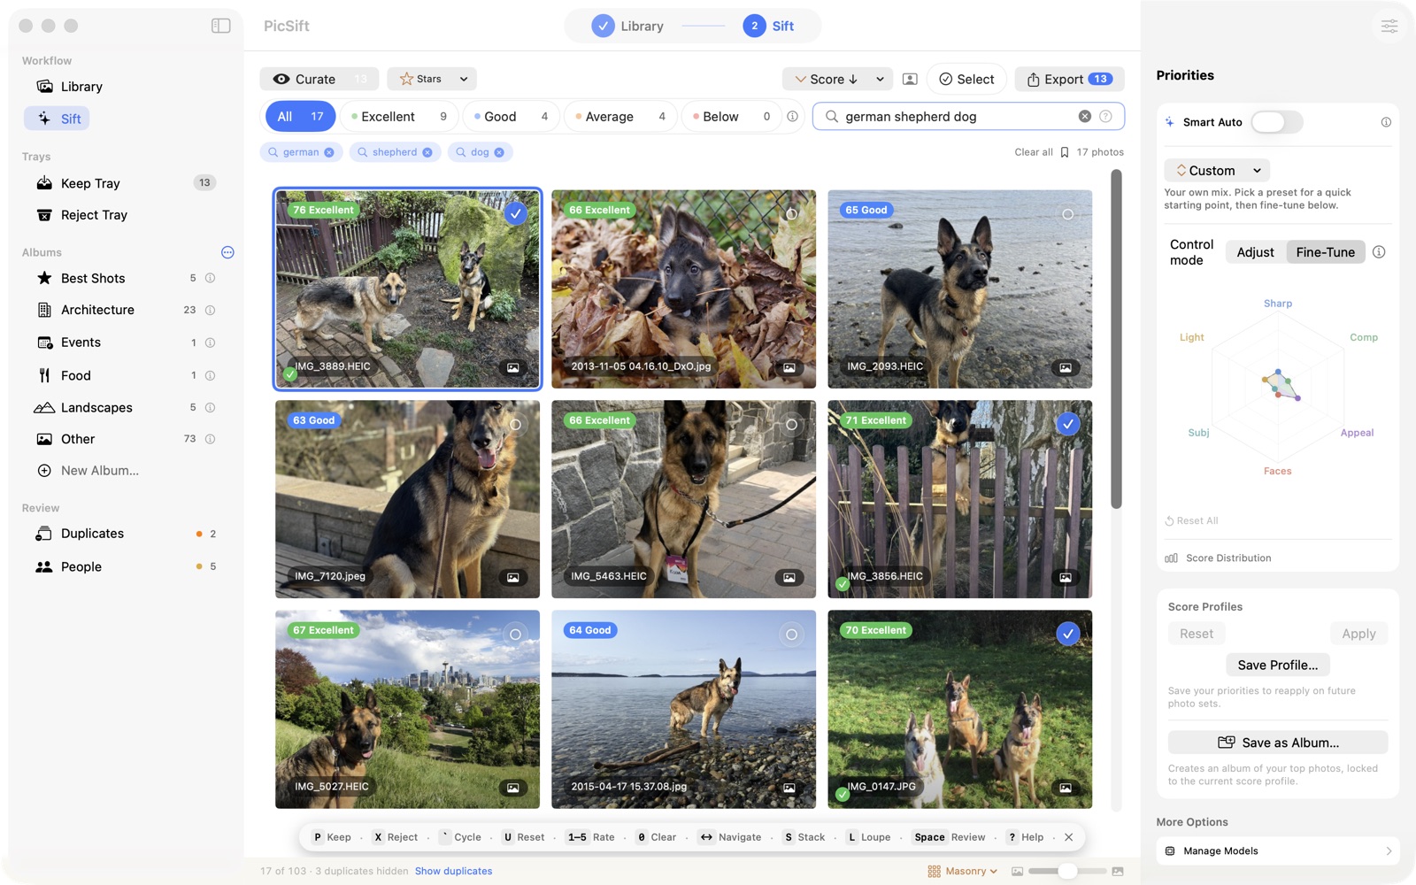
Task: Click the info icon beside Smart Auto
Action: coord(1386,122)
